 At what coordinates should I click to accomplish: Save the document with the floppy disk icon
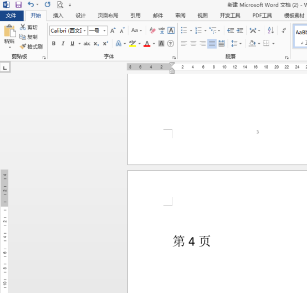[x=18, y=4]
